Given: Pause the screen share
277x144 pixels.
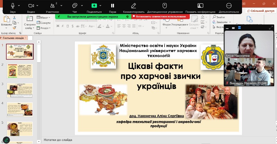Looking at the screenshot, I should pyautogui.click(x=113, y=6).
